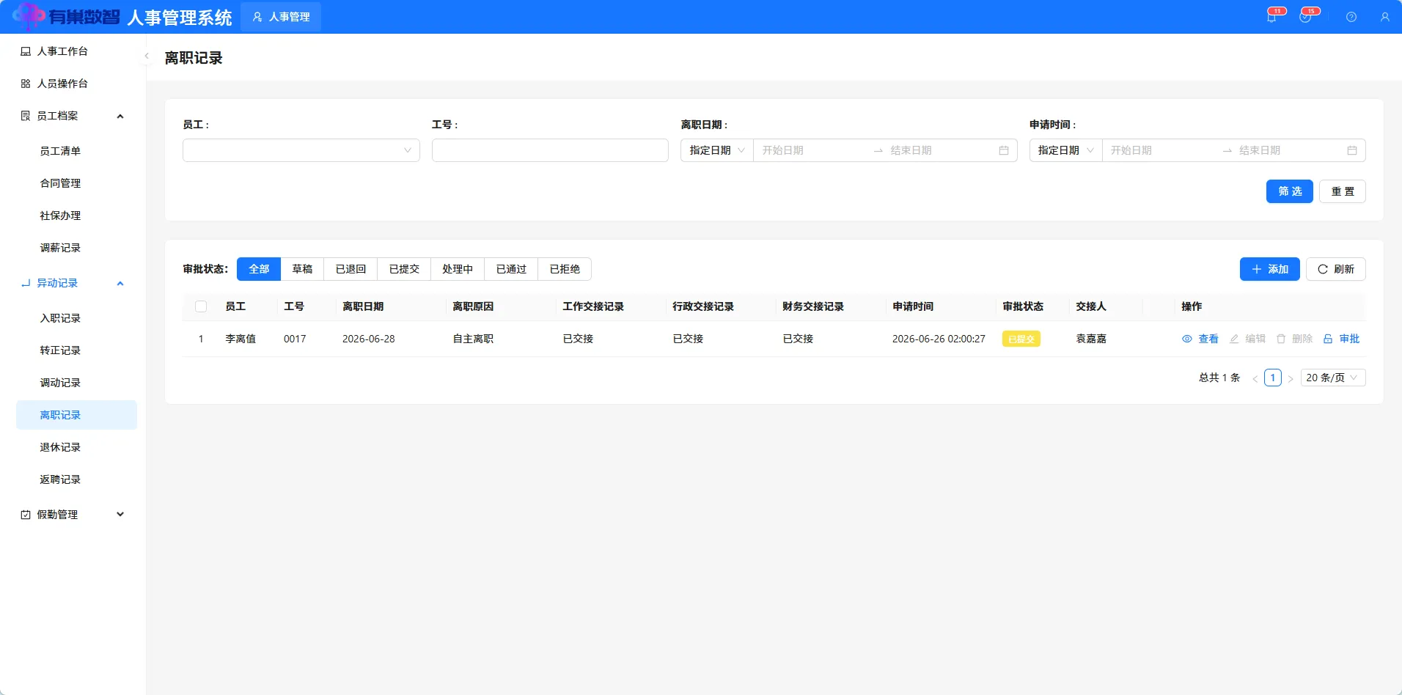Collapse the 员工档案 menu group
Screen dimensions: 1402x695
73,116
